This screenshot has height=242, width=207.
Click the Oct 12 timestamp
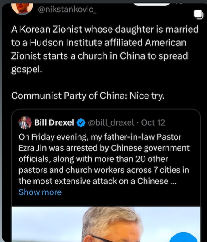pyautogui.click(x=153, y=123)
